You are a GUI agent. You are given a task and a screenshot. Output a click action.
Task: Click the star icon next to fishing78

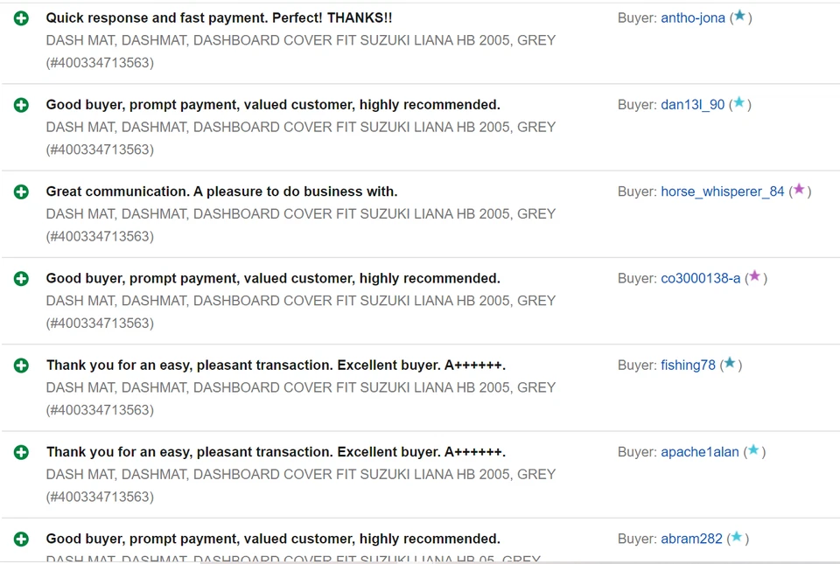pos(730,363)
